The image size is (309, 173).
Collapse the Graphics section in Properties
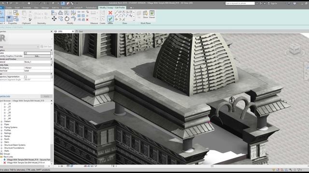point(52,50)
